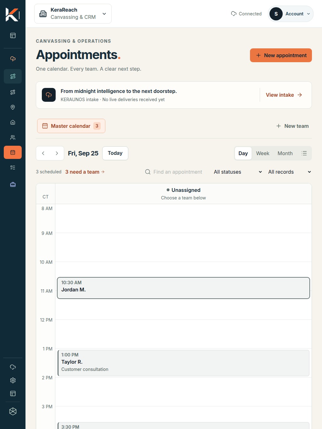Click the Connected cloud status icon

pyautogui.click(x=234, y=14)
